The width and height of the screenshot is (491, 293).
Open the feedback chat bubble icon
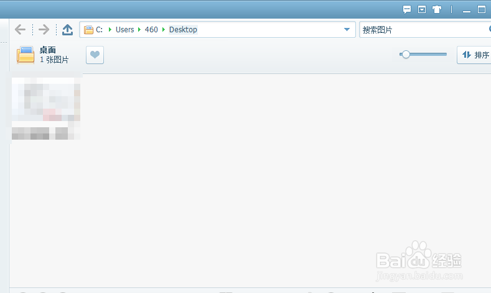tap(407, 9)
